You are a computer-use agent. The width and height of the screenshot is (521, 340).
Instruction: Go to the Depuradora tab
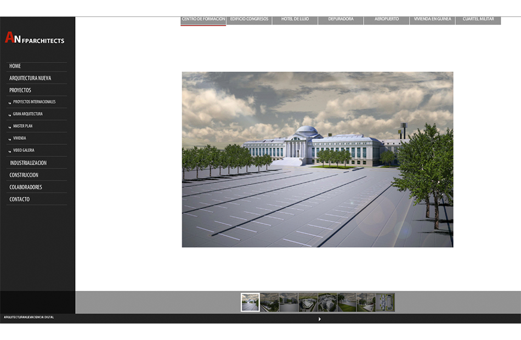341,19
